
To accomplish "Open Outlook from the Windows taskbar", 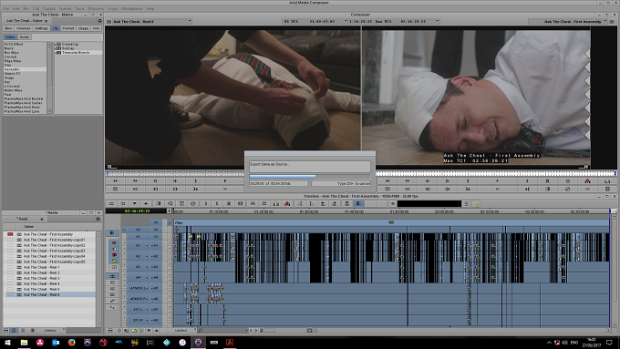I will coord(56,343).
